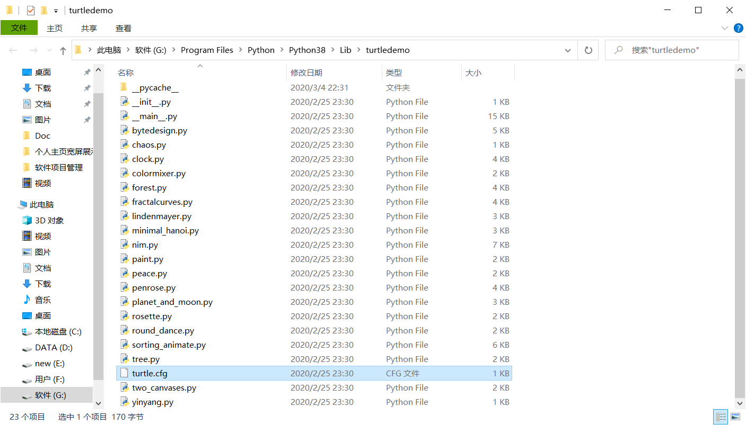
Task: Select 软件 (G:) in the navigation pane
Action: [47, 395]
